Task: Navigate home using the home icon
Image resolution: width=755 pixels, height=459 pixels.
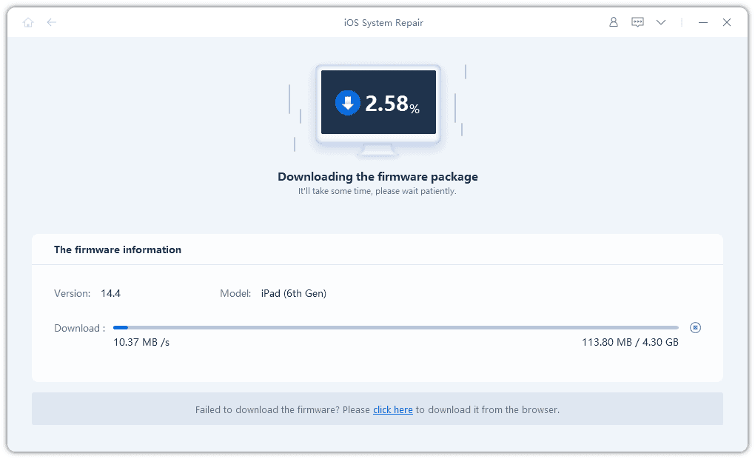Action: pos(27,22)
